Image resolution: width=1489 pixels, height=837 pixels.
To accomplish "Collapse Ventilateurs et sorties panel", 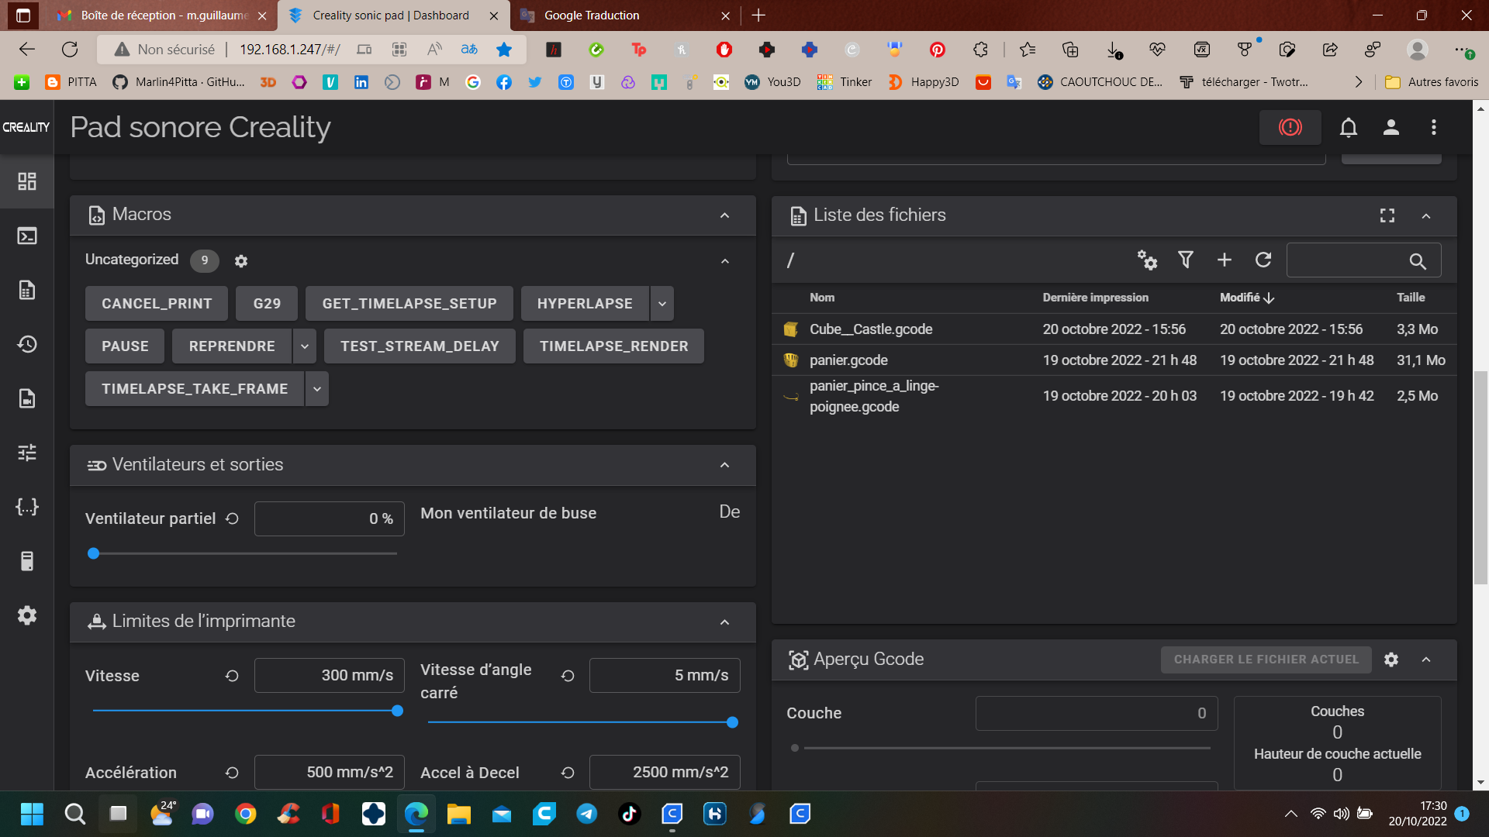I will tap(724, 465).
